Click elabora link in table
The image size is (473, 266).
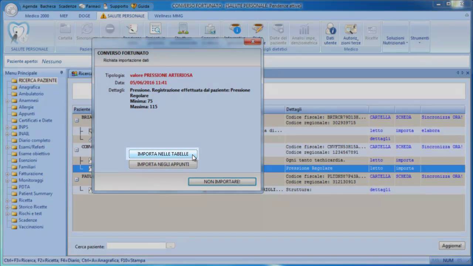pyautogui.click(x=431, y=130)
